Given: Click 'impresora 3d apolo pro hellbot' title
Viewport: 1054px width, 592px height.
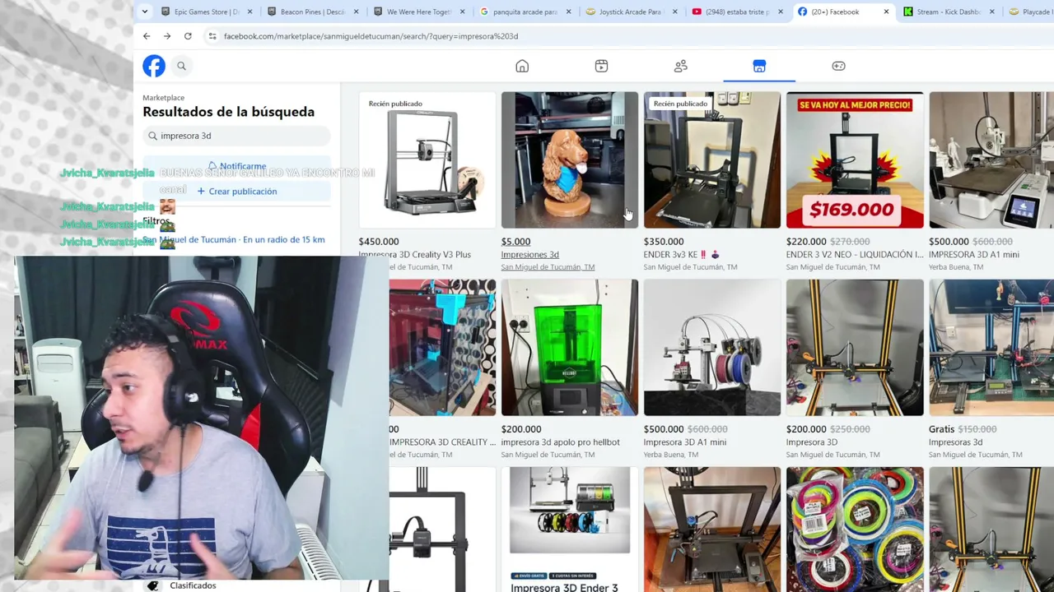Looking at the screenshot, I should tap(561, 442).
